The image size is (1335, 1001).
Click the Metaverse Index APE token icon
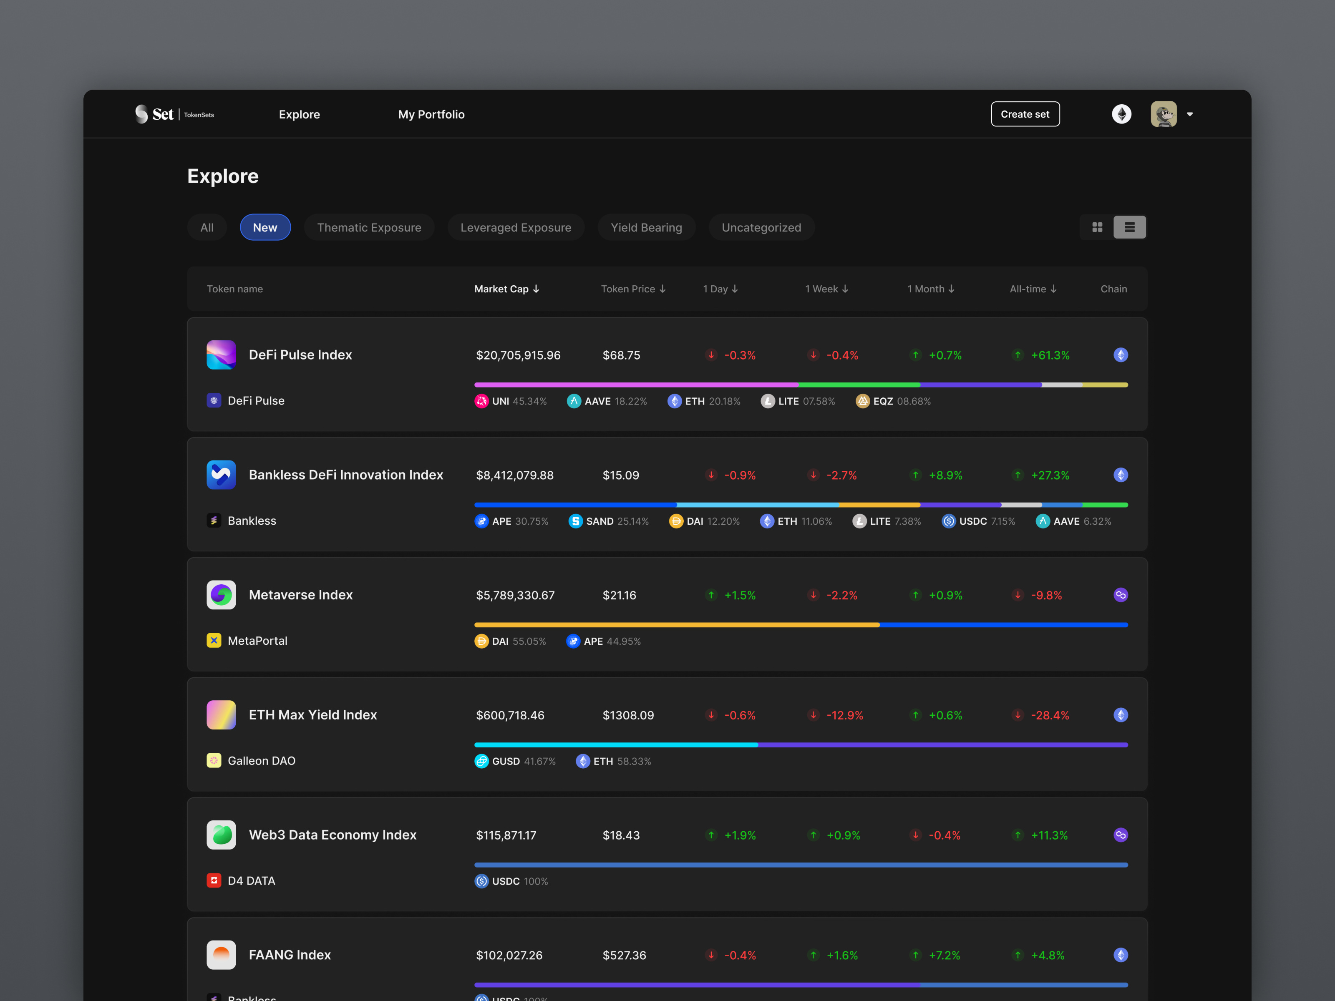pyautogui.click(x=573, y=641)
